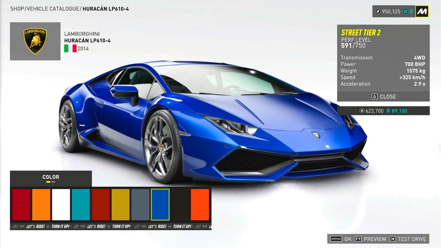Select the bright red-orange swatch
Viewport: 441px width, 248px height.
(200, 205)
